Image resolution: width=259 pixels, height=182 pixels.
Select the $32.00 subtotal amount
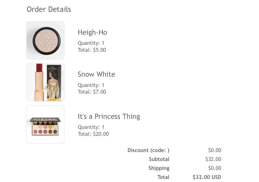coord(213,159)
